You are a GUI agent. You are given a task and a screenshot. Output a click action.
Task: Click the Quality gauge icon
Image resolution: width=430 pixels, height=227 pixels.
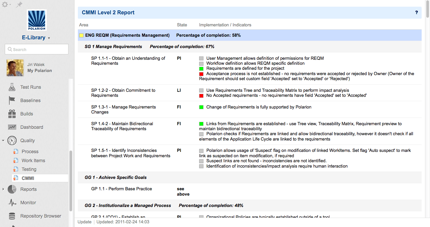(12, 141)
